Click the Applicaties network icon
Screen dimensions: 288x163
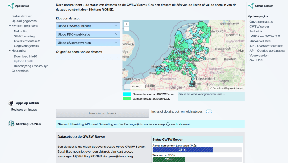click(x=11, y=6)
